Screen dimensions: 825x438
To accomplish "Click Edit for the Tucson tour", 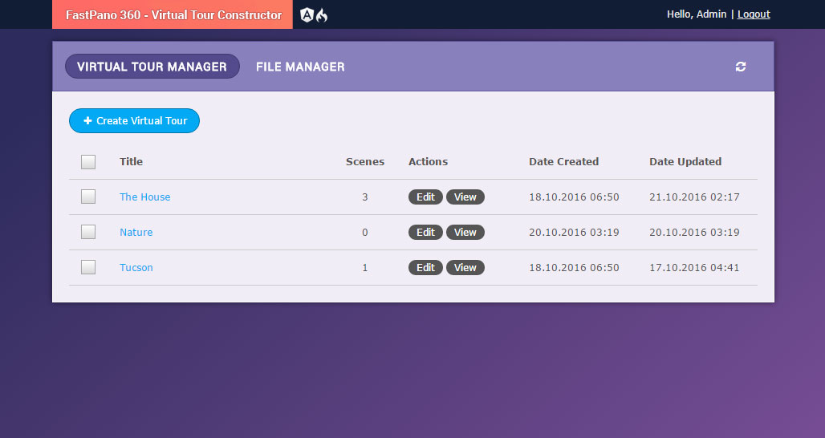I will pos(425,267).
